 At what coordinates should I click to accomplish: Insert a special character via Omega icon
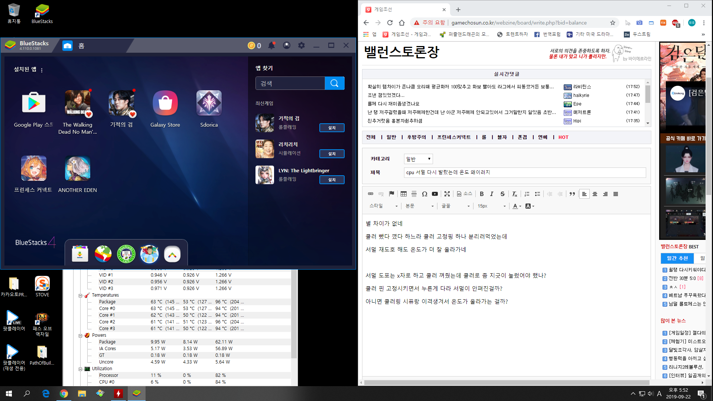(x=424, y=194)
